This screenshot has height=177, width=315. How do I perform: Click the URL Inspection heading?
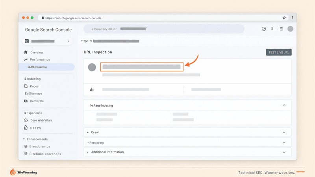click(x=98, y=52)
